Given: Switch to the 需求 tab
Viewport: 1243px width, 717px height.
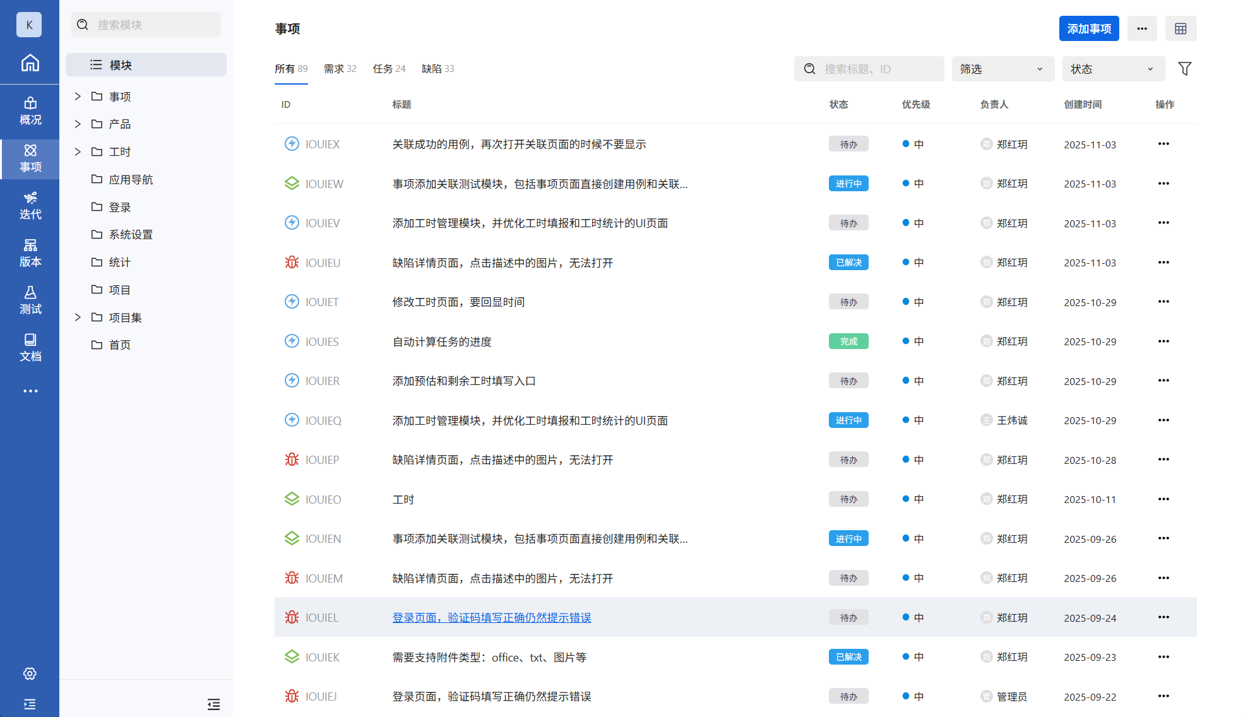Looking at the screenshot, I should [x=340, y=69].
